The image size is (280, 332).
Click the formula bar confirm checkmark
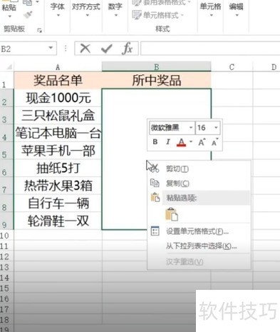click(106, 49)
